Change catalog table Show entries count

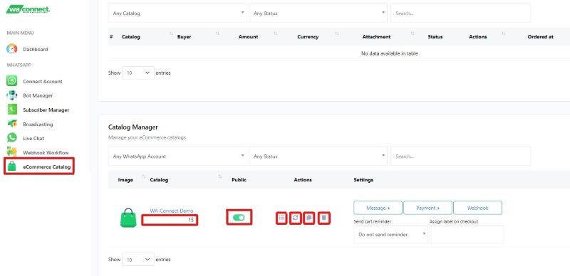click(x=138, y=260)
